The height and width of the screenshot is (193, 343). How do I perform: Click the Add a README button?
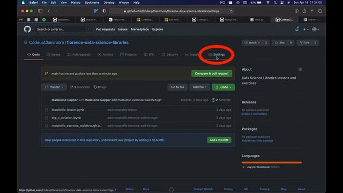[219, 140]
